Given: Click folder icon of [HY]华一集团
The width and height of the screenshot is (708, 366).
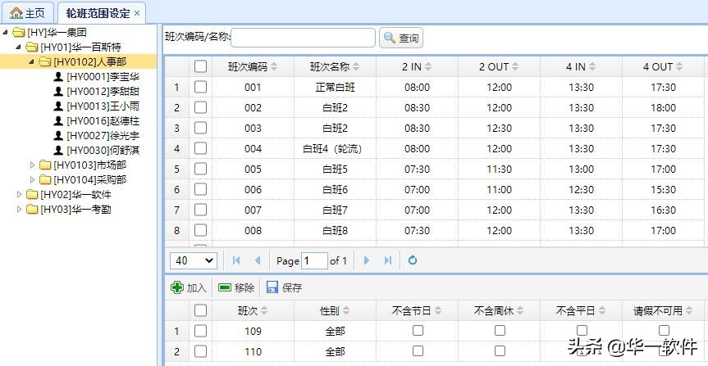Looking at the screenshot, I should point(19,32).
